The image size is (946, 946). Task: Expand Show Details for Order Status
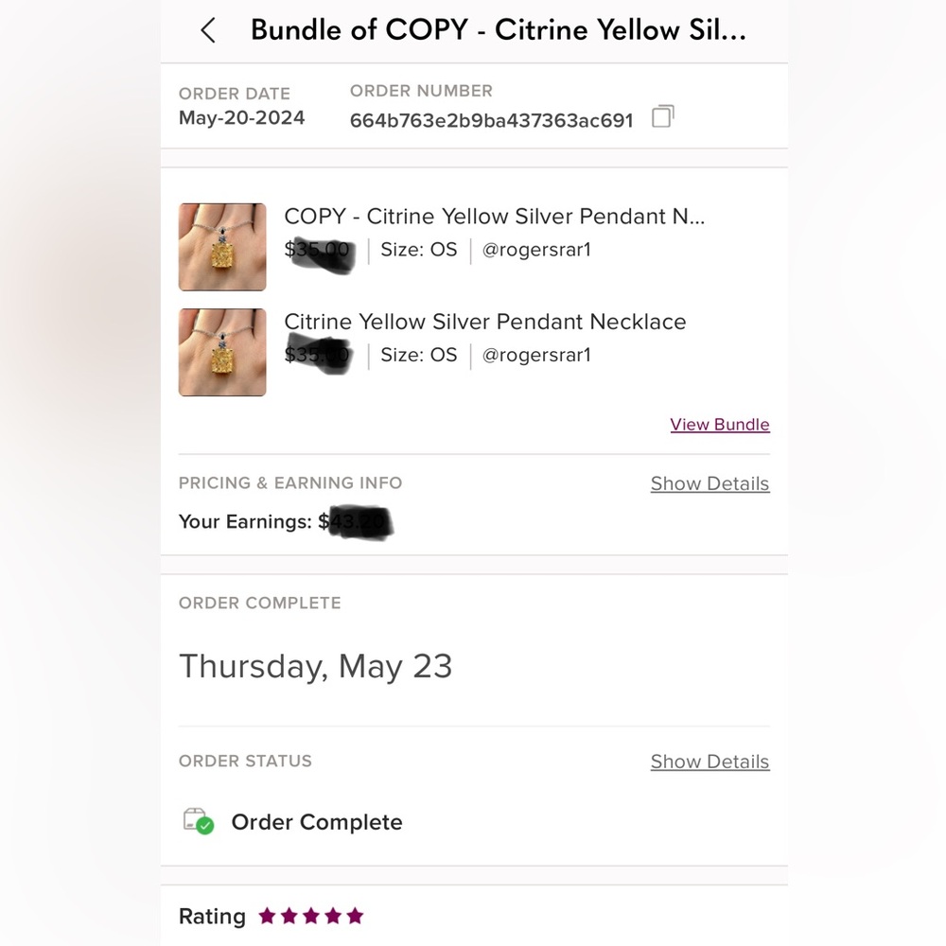709,762
